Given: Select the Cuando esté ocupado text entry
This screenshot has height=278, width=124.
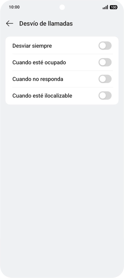Looking at the screenshot, I should pos(39,62).
